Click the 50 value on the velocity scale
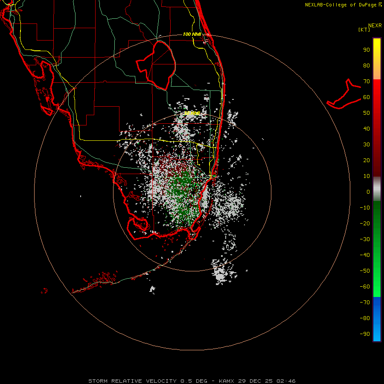The width and height of the screenshot is (384, 384). coord(367,113)
